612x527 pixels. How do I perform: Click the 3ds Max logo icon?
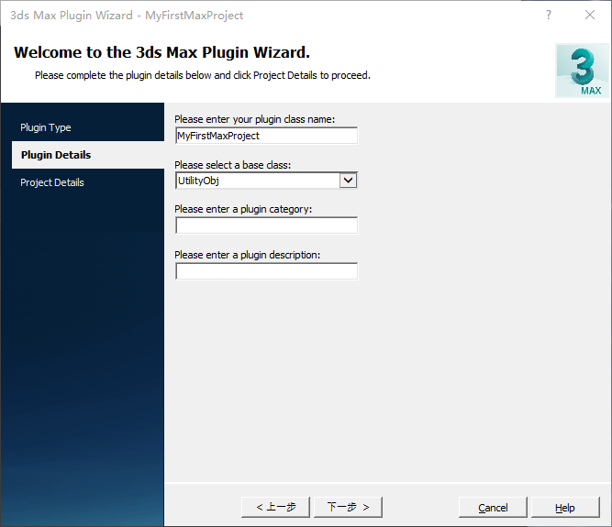(x=578, y=70)
